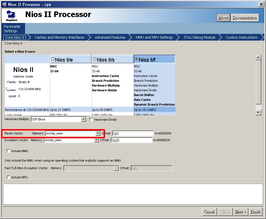Image resolution: width=266 pixels, height=219 pixels.
Task: Click the Reset Vector offset field
Action: pos(133,134)
